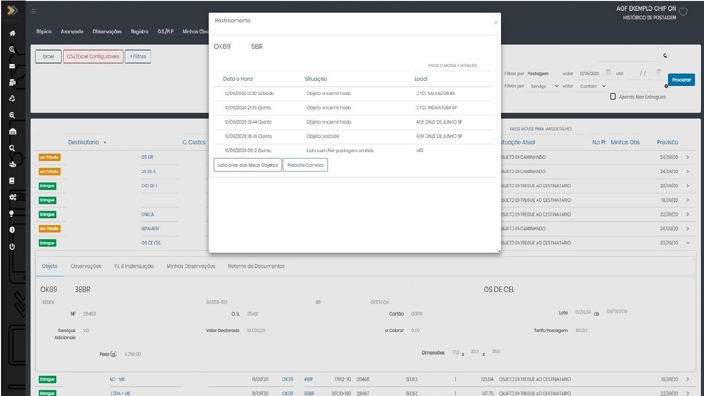Screen dimensions: 704x396
Task: Click the book icon in sidebar
Action: tap(12, 181)
